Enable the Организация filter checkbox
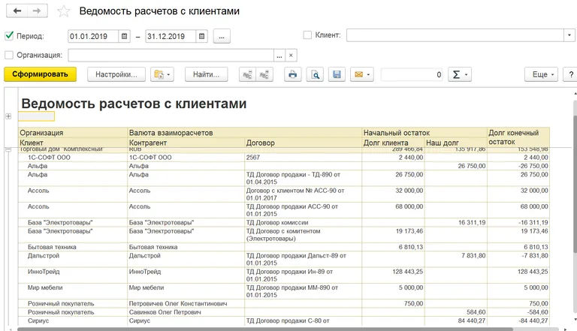This screenshot has height=331, width=577. [x=9, y=56]
